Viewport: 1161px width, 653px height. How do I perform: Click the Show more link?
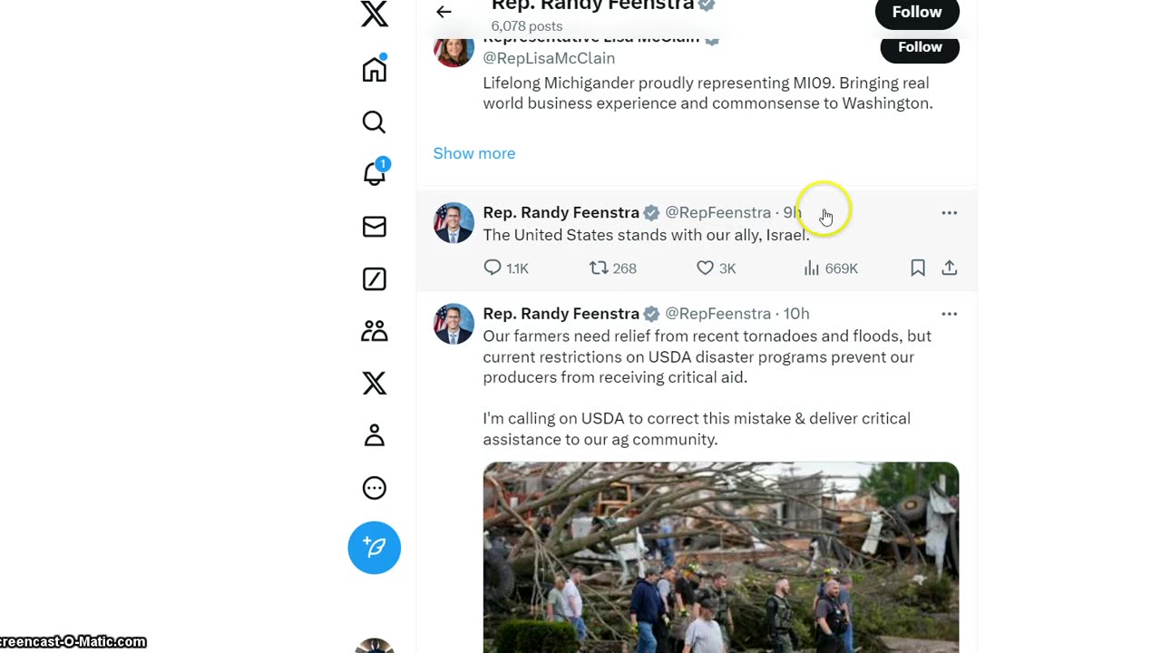point(473,153)
